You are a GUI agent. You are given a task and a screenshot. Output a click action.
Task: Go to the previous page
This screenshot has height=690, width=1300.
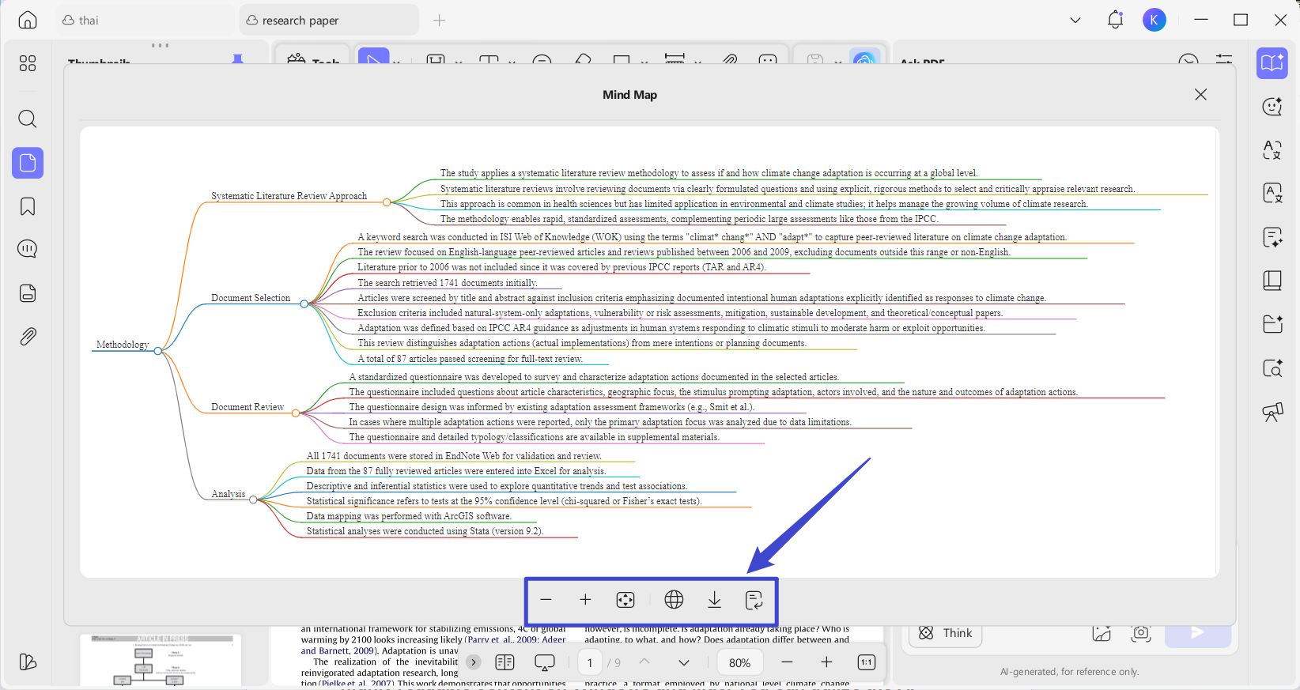point(644,662)
